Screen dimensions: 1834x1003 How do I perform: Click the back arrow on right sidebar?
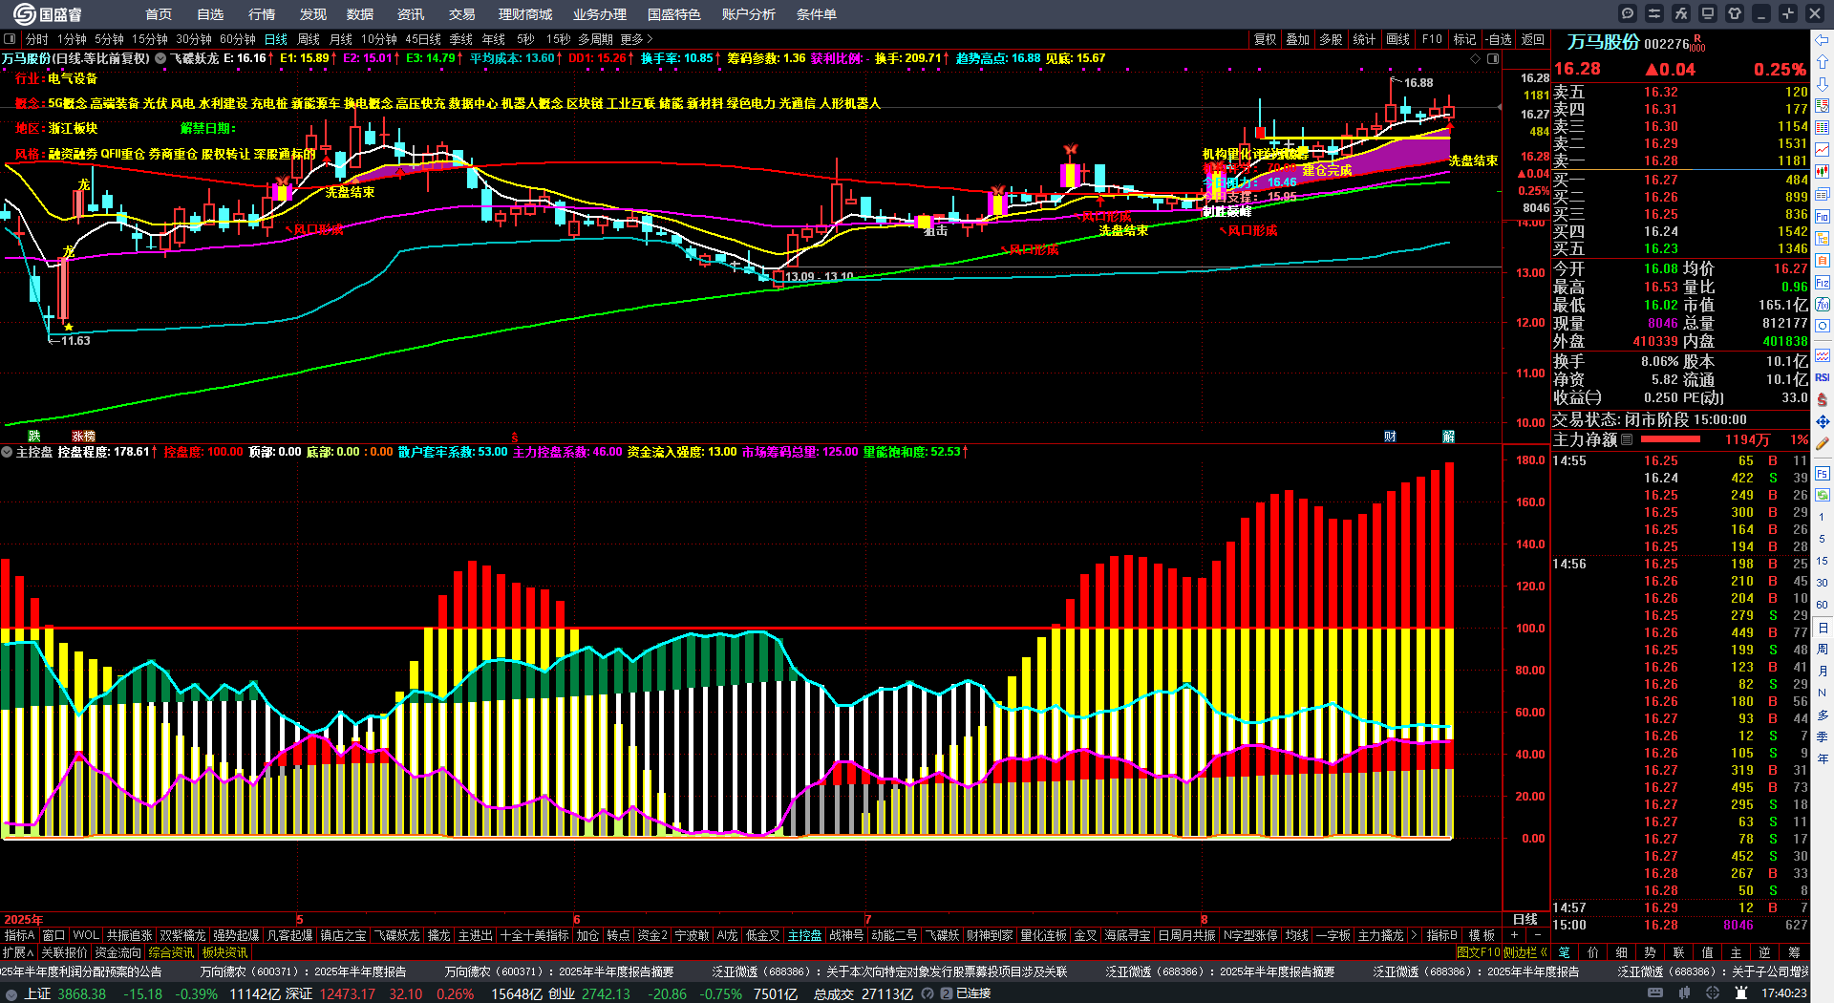(x=1823, y=39)
